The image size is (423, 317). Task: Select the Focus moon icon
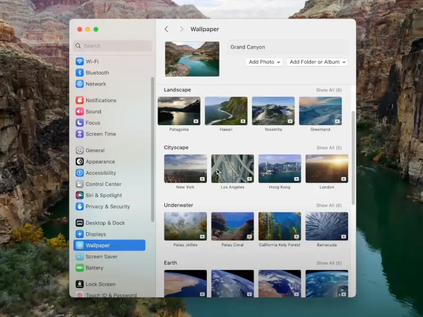click(79, 123)
